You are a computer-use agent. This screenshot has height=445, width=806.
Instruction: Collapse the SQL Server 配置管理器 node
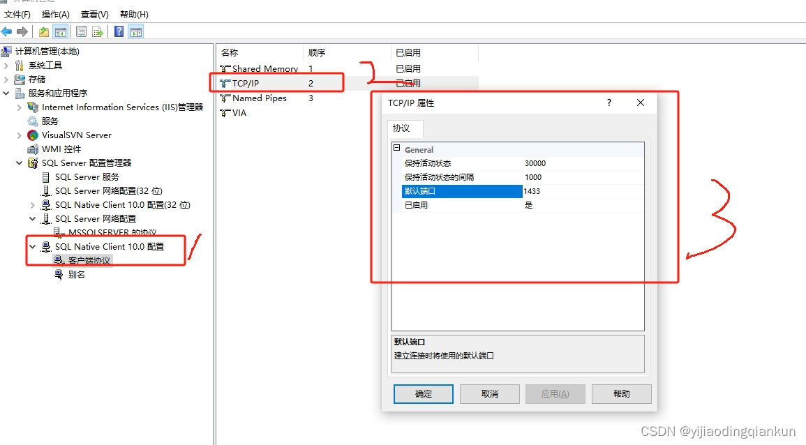(x=20, y=163)
